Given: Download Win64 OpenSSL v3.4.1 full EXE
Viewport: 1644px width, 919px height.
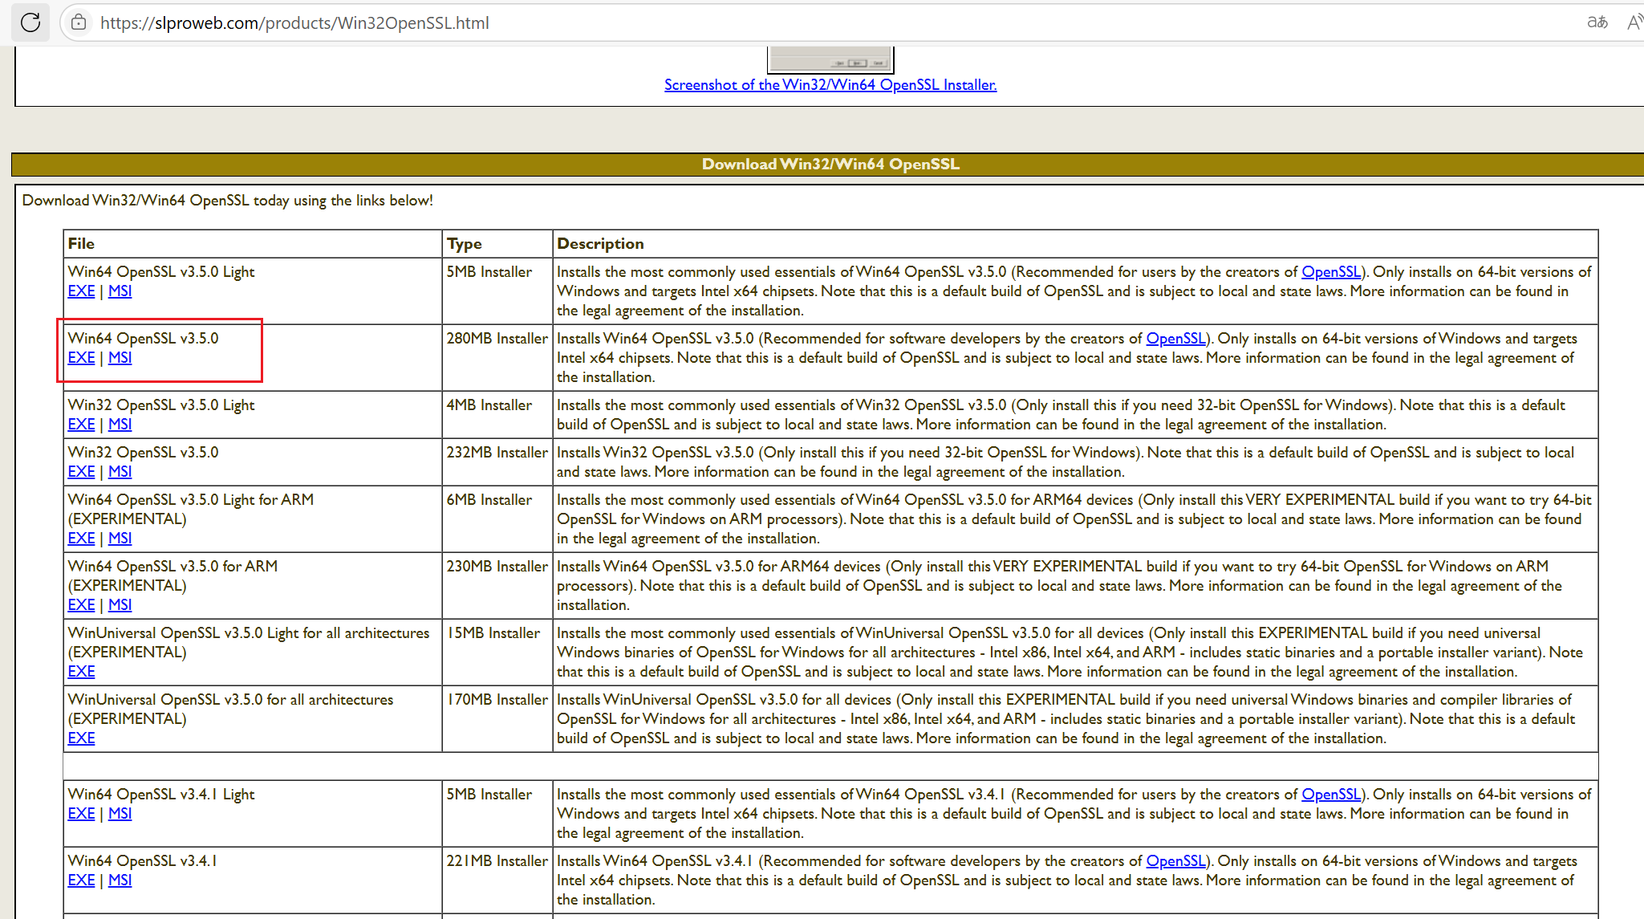Looking at the screenshot, I should click(81, 880).
